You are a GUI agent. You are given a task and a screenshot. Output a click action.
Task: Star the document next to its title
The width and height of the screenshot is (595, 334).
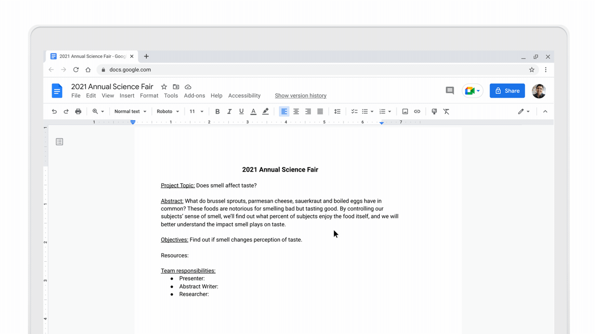pyautogui.click(x=164, y=87)
